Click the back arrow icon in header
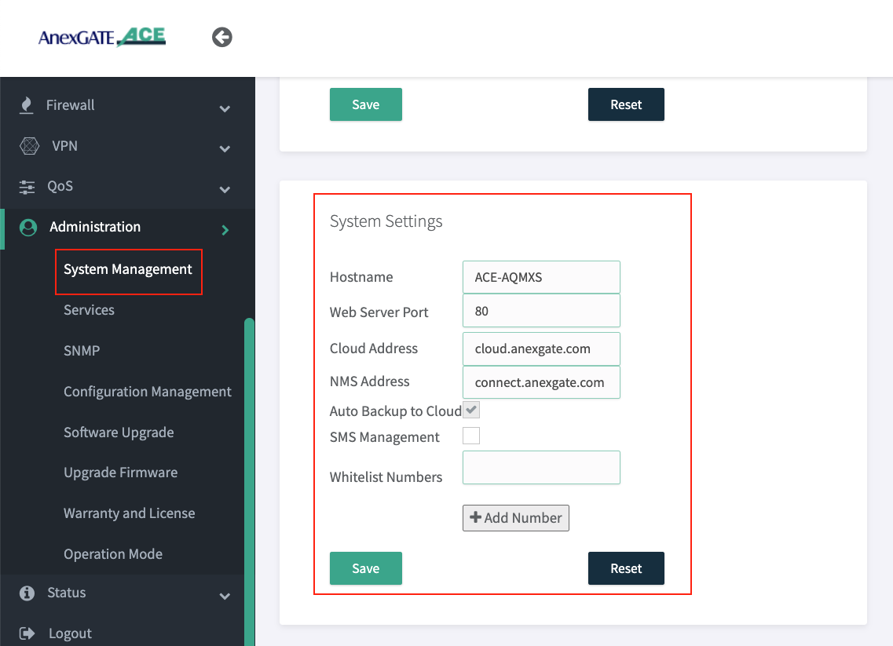 (x=222, y=37)
